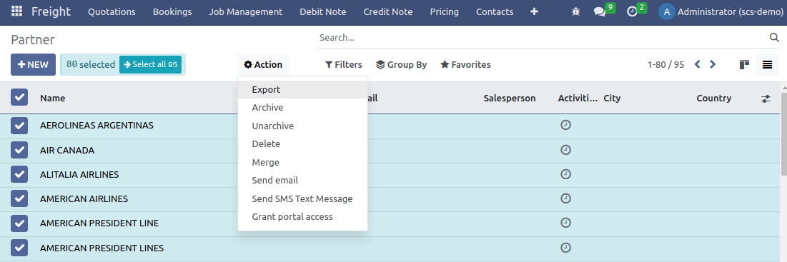The width and height of the screenshot is (787, 262).
Task: Go to previous page arrow
Action: click(697, 64)
